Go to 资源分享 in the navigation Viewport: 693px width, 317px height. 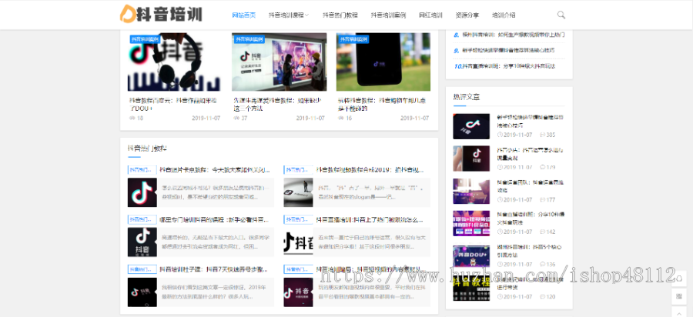coord(467,15)
